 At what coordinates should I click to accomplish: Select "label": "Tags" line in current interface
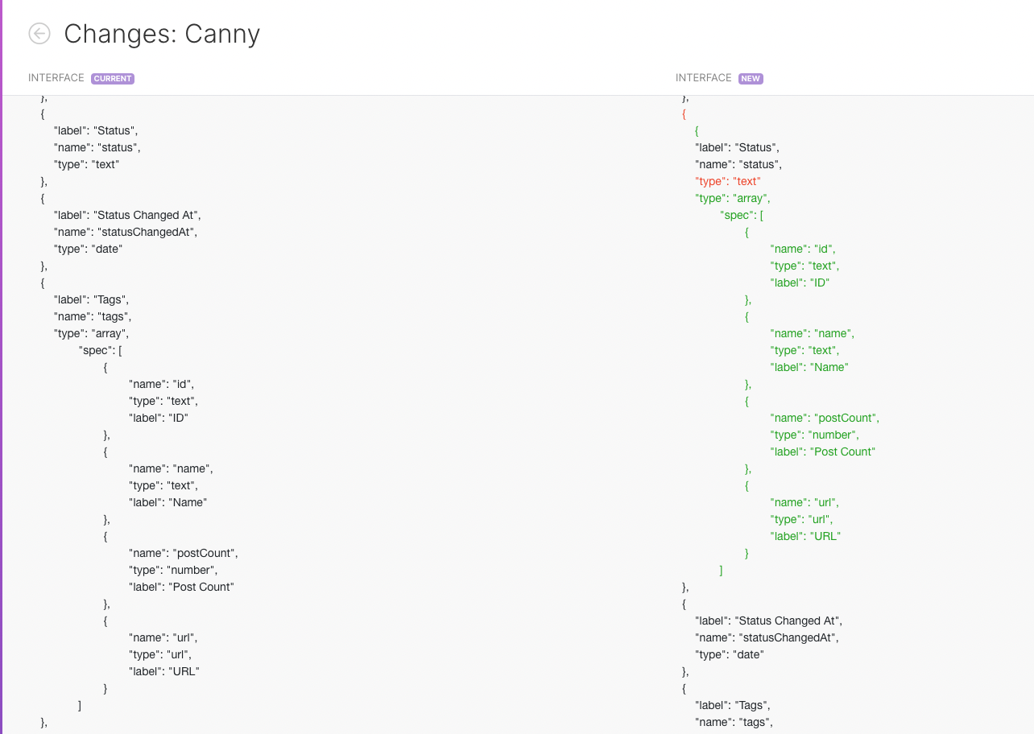[91, 299]
